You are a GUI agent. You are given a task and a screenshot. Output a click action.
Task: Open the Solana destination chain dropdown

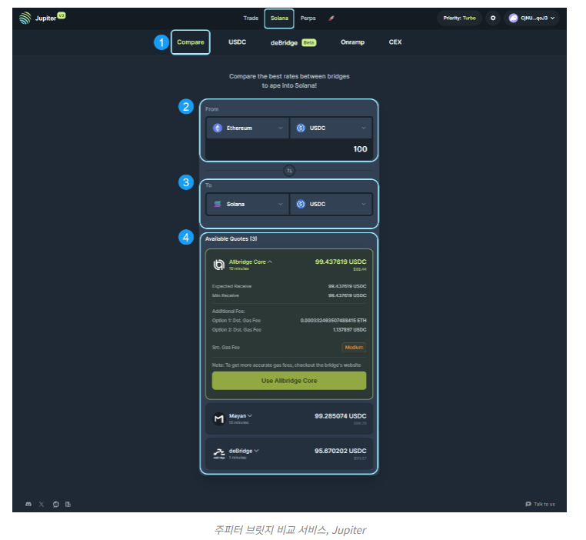pos(248,204)
